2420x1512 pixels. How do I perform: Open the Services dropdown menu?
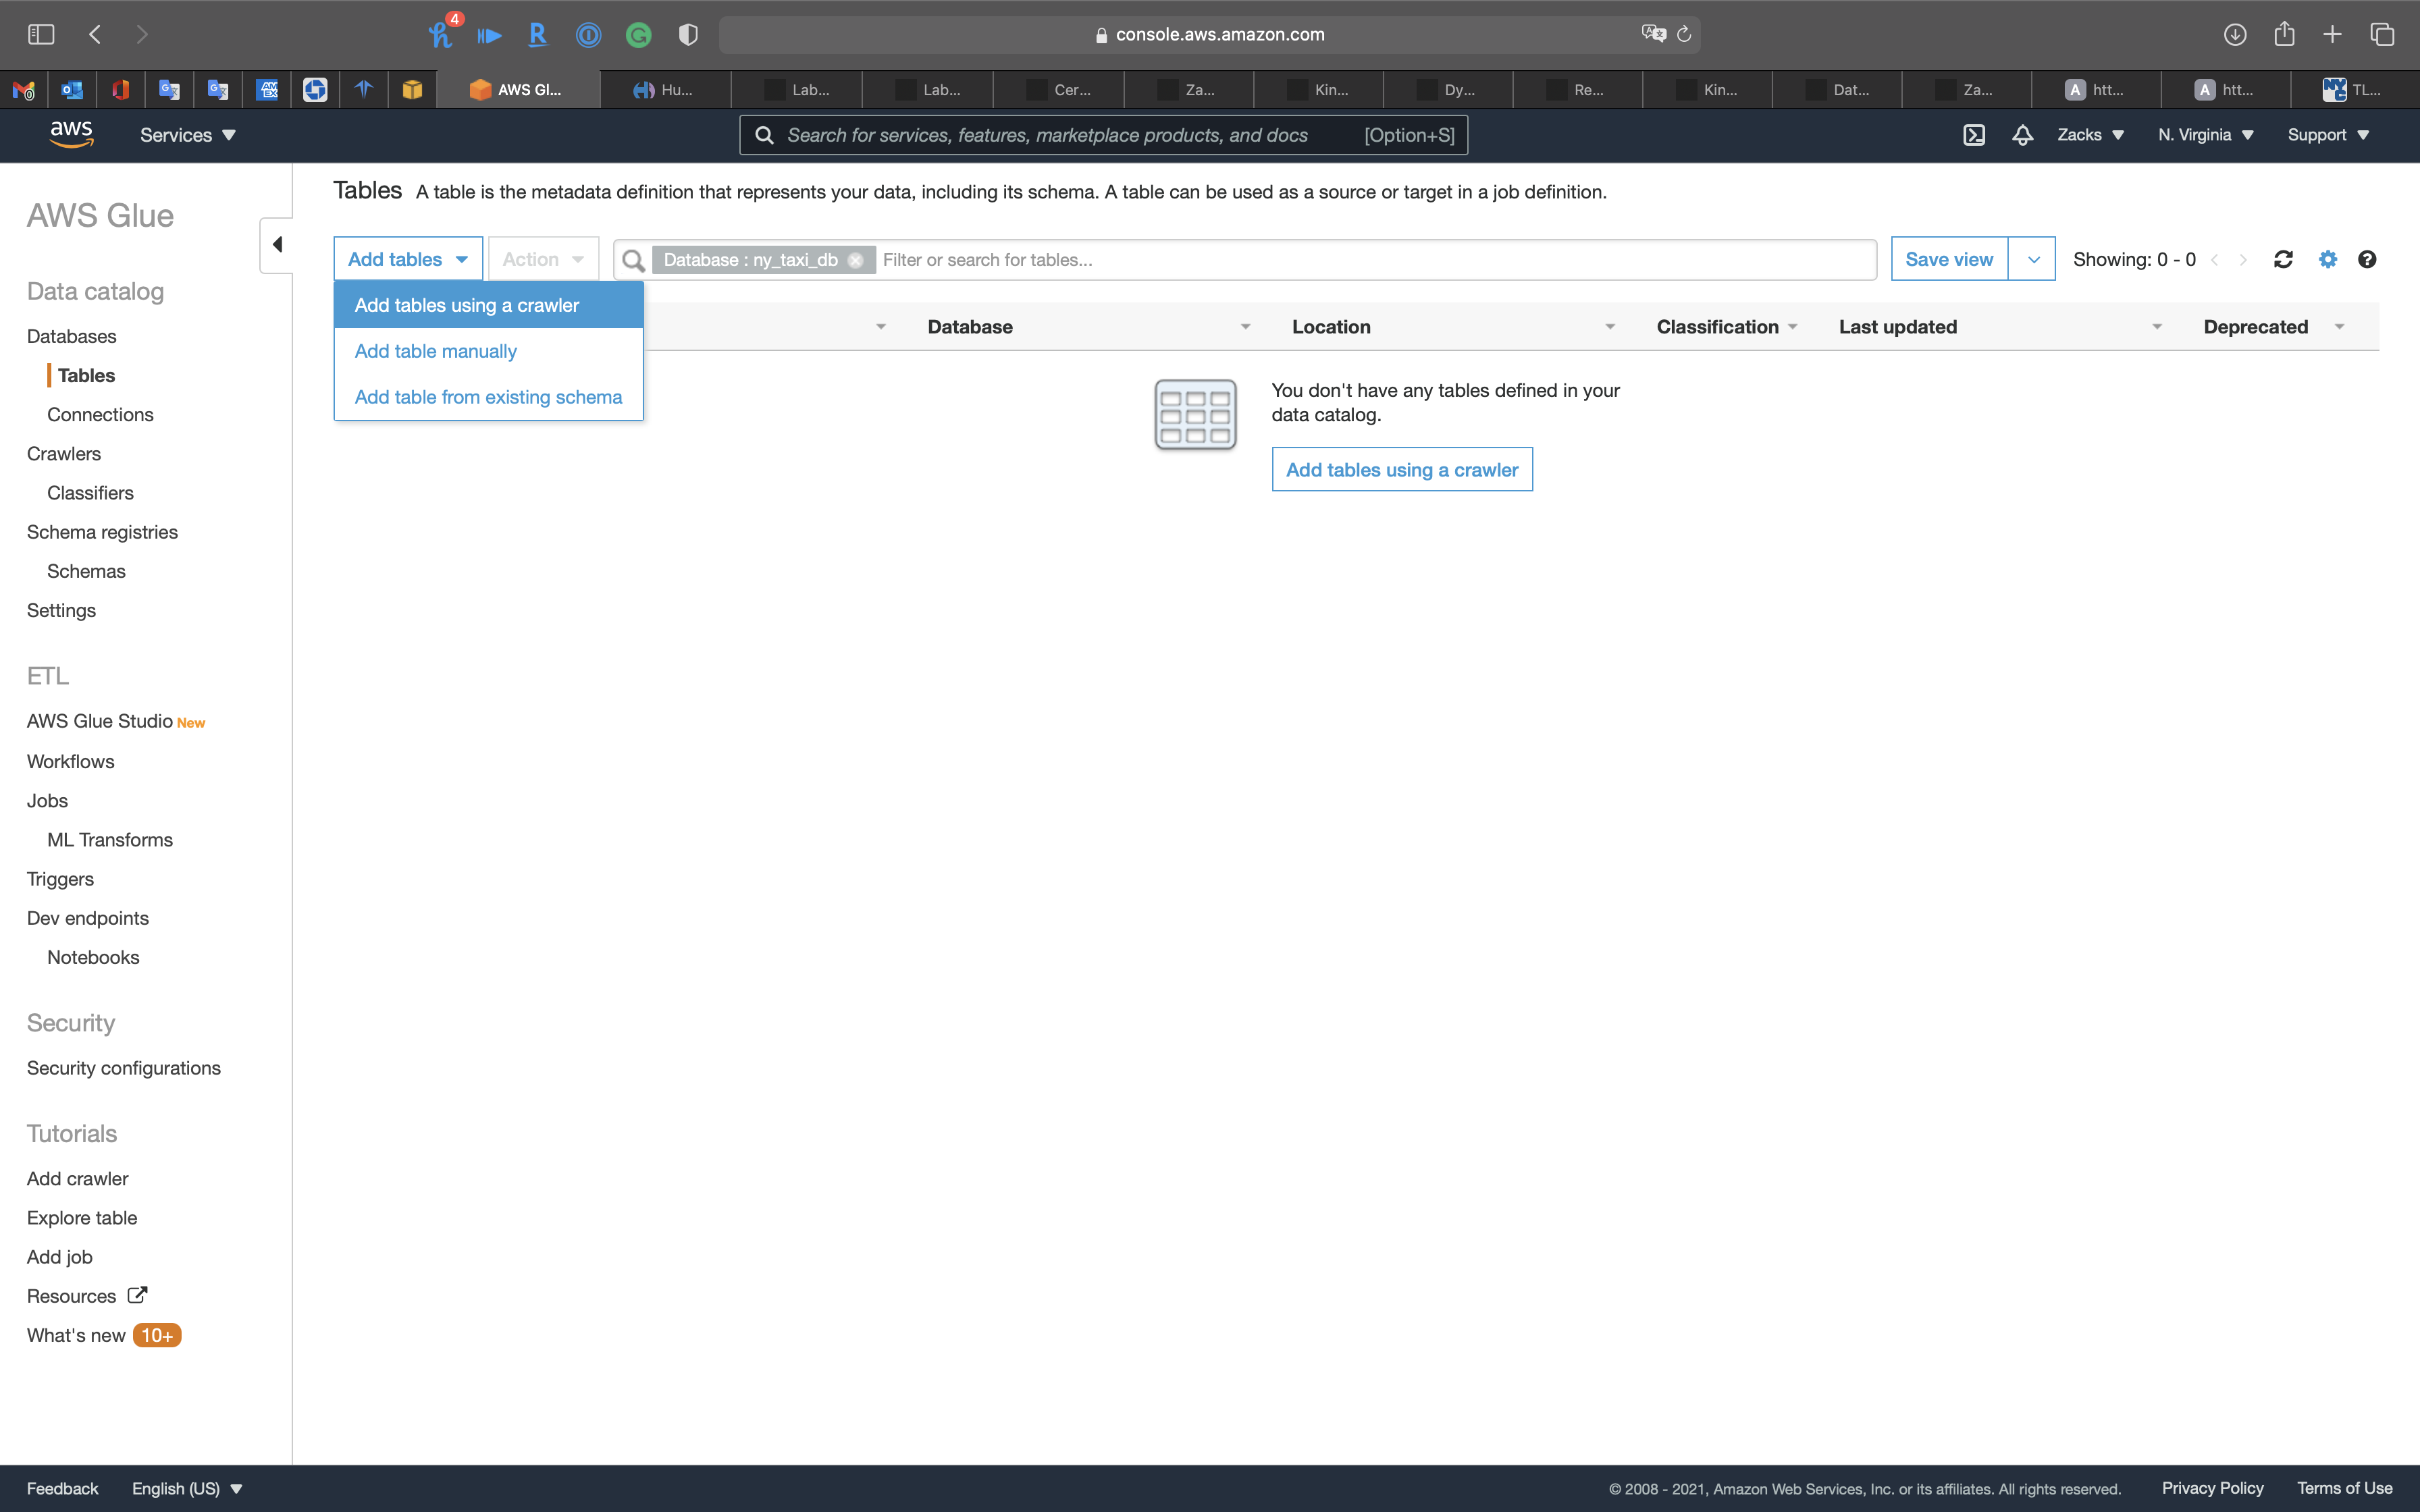[x=187, y=135]
